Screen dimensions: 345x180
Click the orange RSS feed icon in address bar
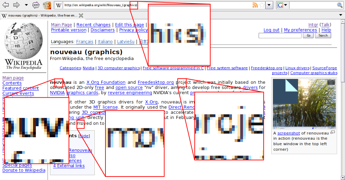(x=255, y=5)
